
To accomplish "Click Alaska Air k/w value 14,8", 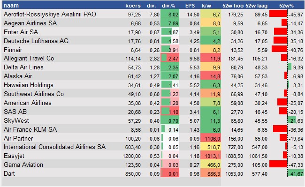I will point(211,76).
